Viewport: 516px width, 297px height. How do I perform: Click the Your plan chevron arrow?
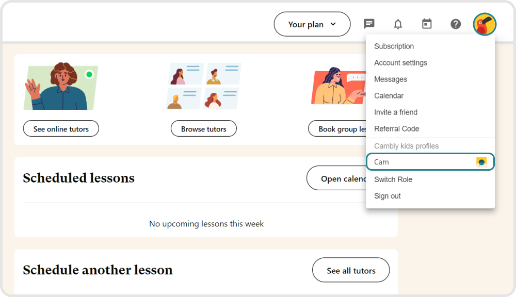[333, 24]
